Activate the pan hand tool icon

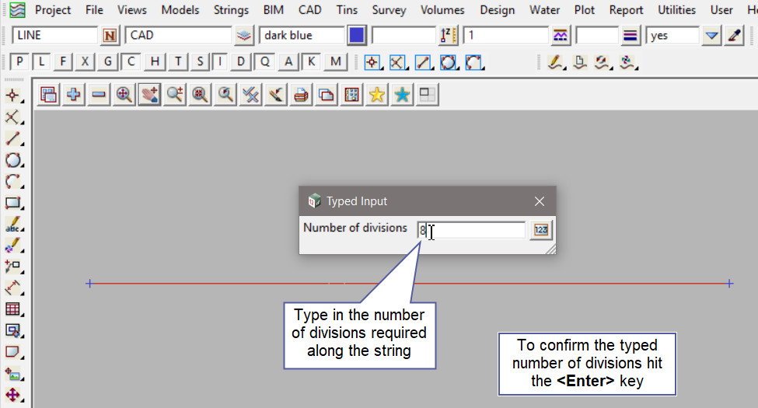pyautogui.click(x=149, y=94)
